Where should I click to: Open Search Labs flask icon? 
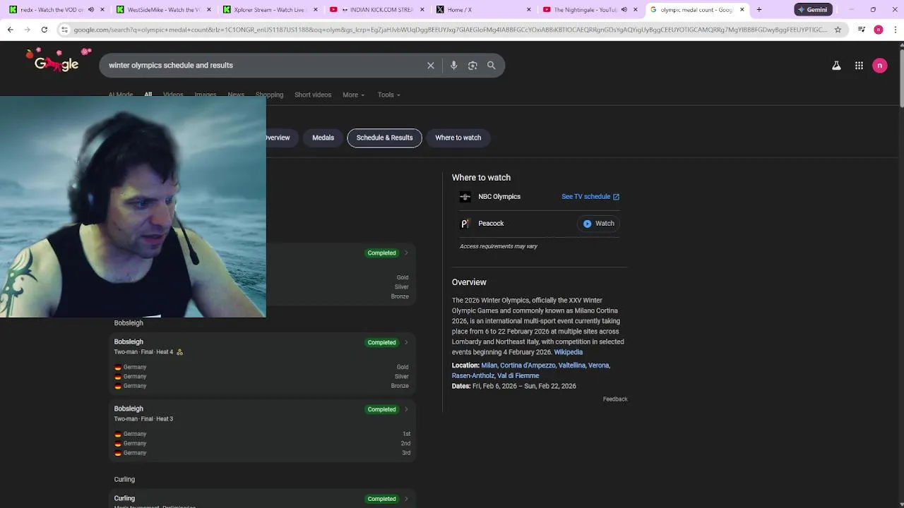pos(836,66)
